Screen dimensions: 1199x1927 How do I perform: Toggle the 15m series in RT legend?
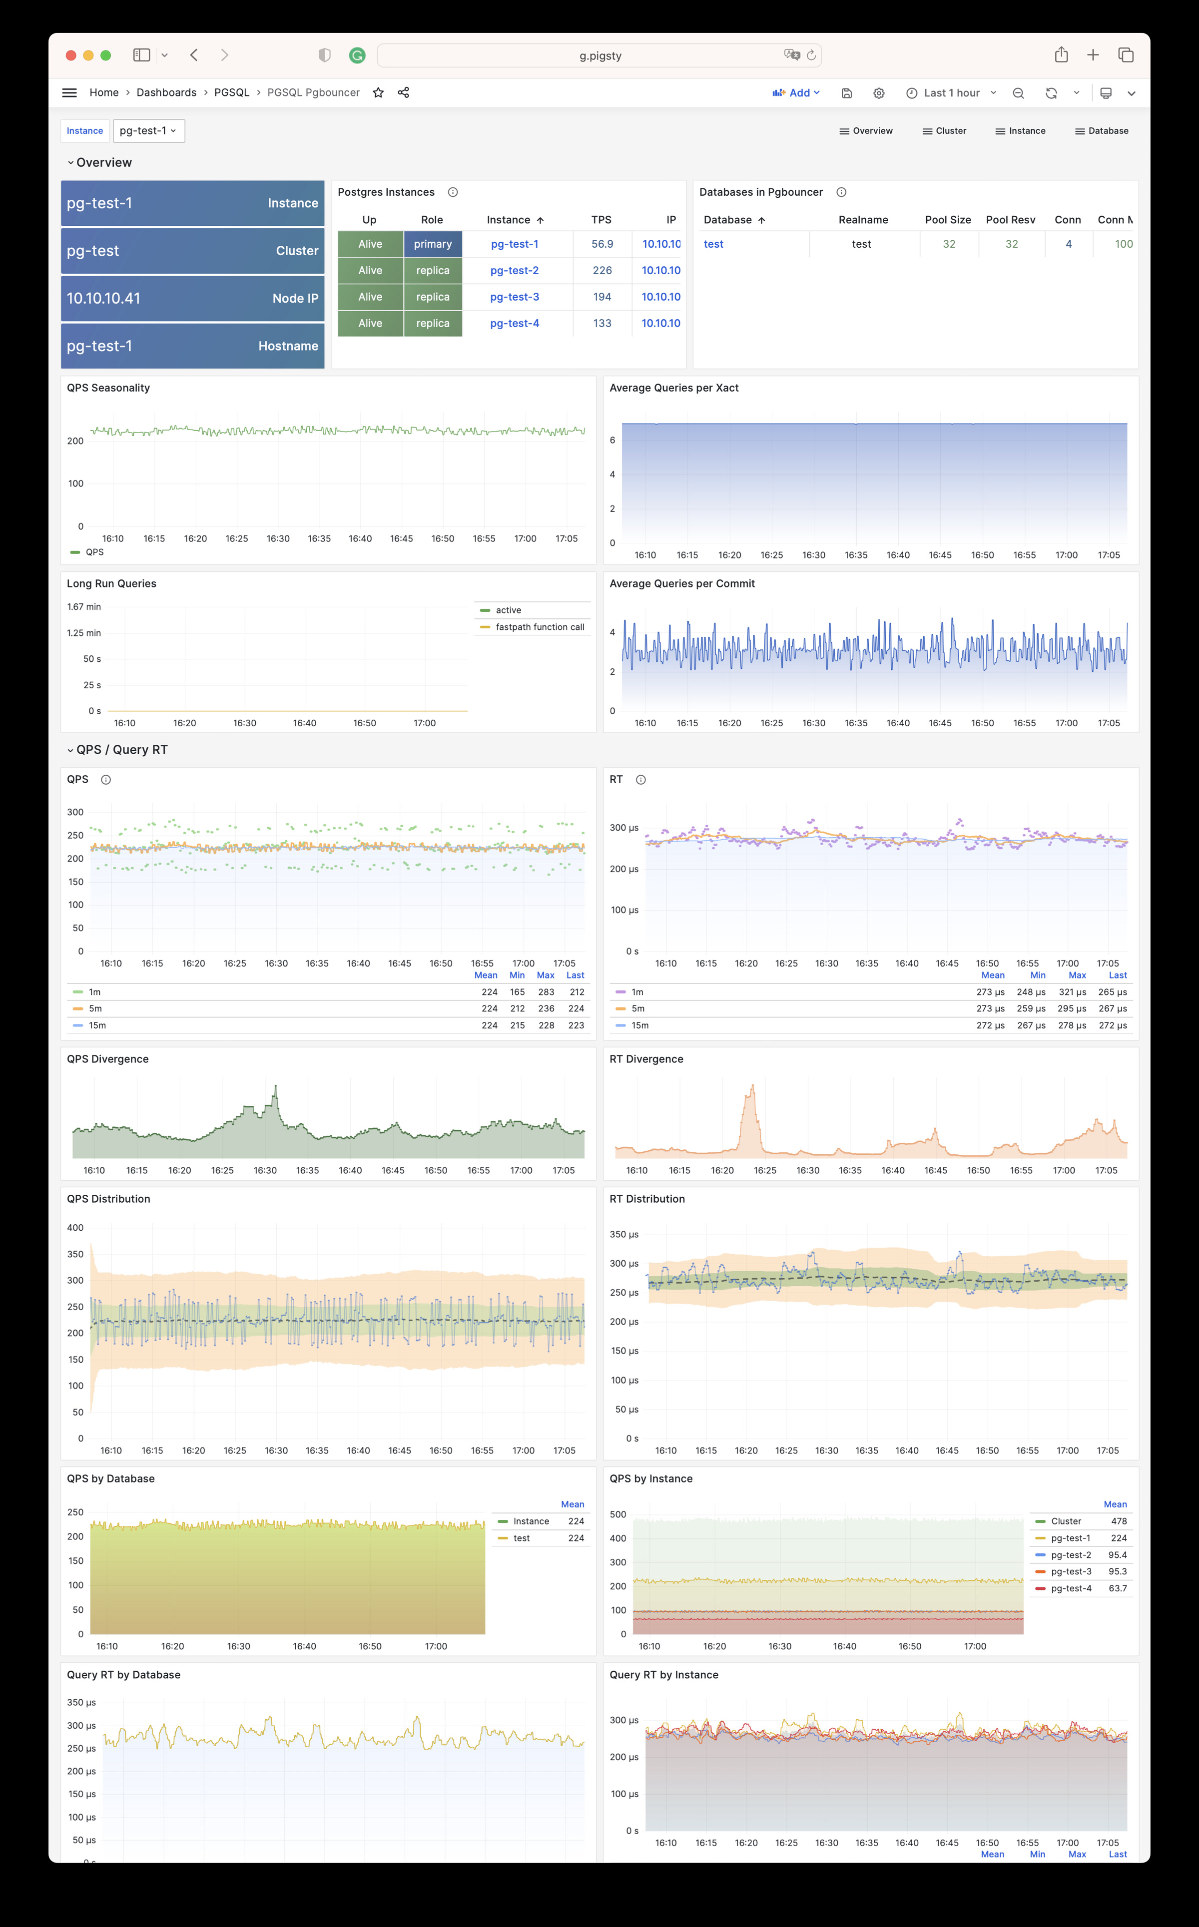click(x=639, y=1026)
